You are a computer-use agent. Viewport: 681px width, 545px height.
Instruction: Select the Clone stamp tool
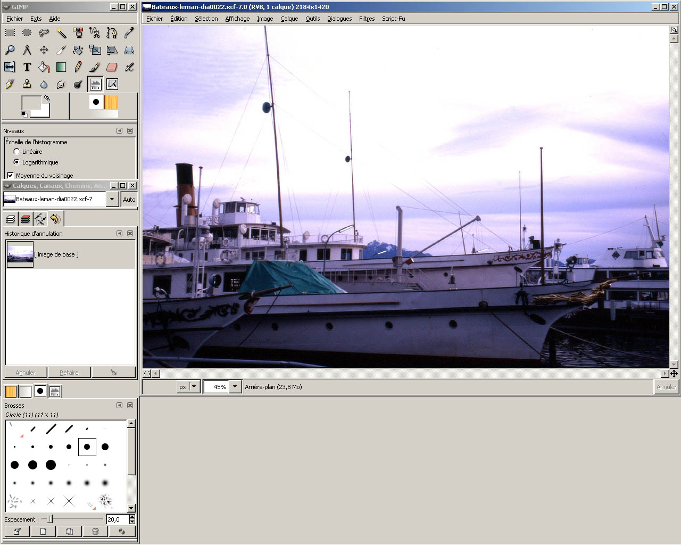coord(27,84)
